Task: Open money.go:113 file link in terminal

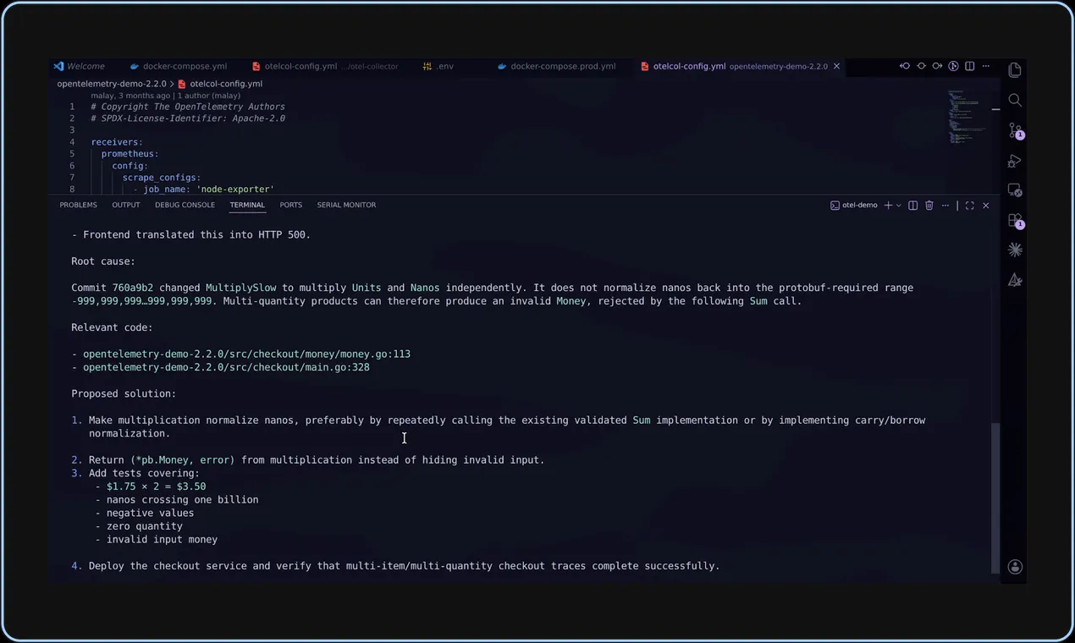Action: [246, 354]
